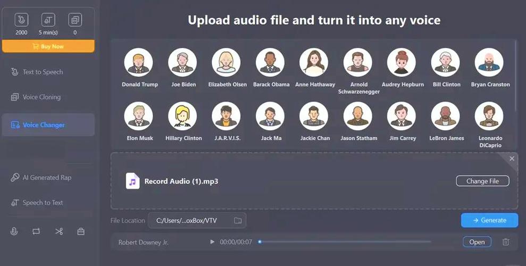Viewport: 526px width, 266px height.
Task: Click the scissors cut icon at sidebar bottom
Action: pos(59,231)
